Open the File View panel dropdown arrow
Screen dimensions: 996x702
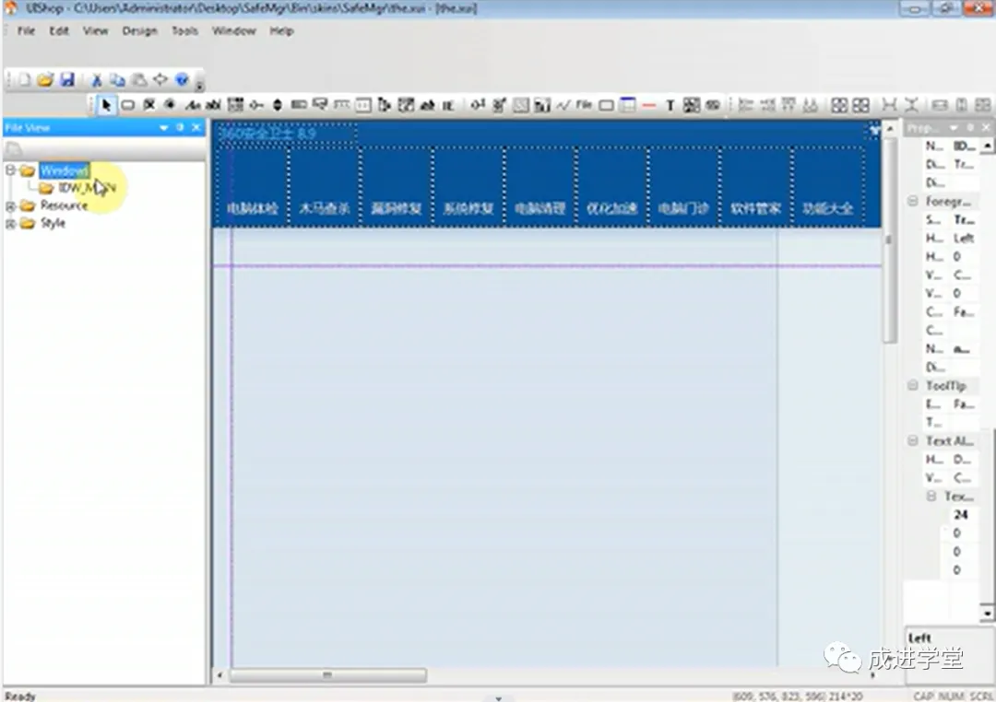pos(164,127)
